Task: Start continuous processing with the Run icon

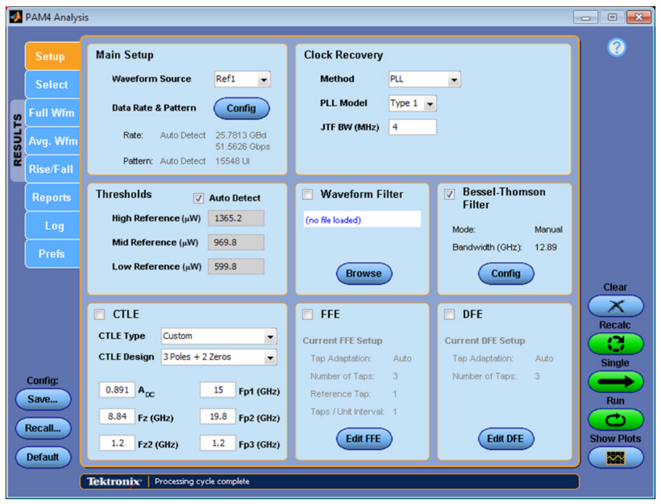Action: (x=615, y=419)
